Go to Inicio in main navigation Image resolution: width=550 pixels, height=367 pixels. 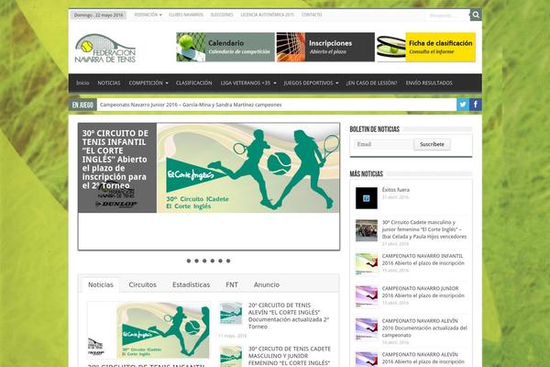(82, 83)
